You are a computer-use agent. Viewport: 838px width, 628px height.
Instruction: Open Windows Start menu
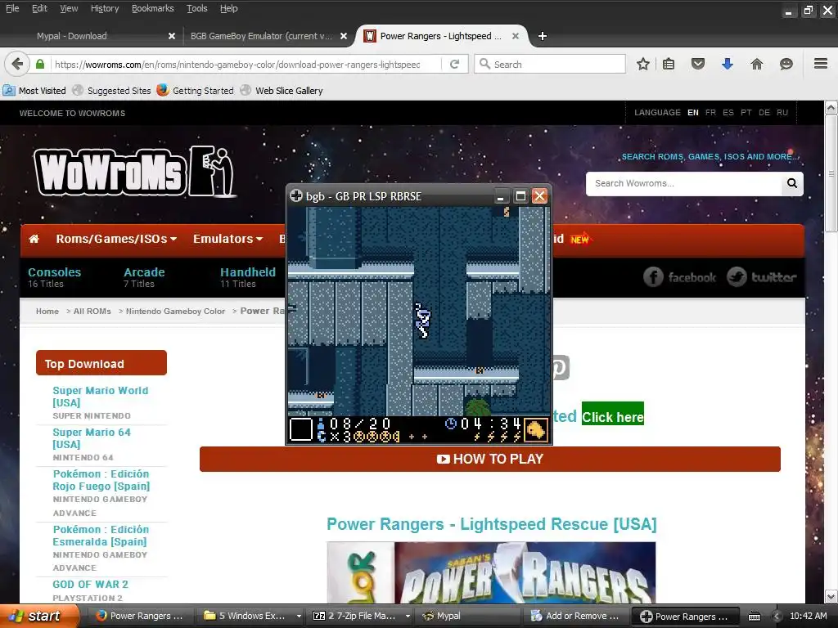click(x=38, y=616)
